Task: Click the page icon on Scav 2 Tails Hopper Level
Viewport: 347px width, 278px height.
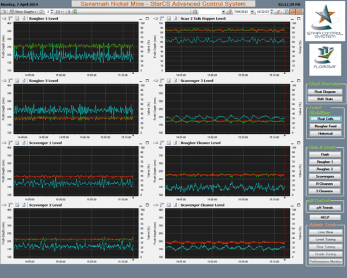Action: (x=175, y=19)
